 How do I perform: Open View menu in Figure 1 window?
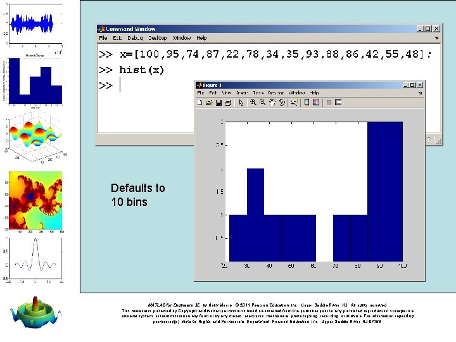click(227, 92)
